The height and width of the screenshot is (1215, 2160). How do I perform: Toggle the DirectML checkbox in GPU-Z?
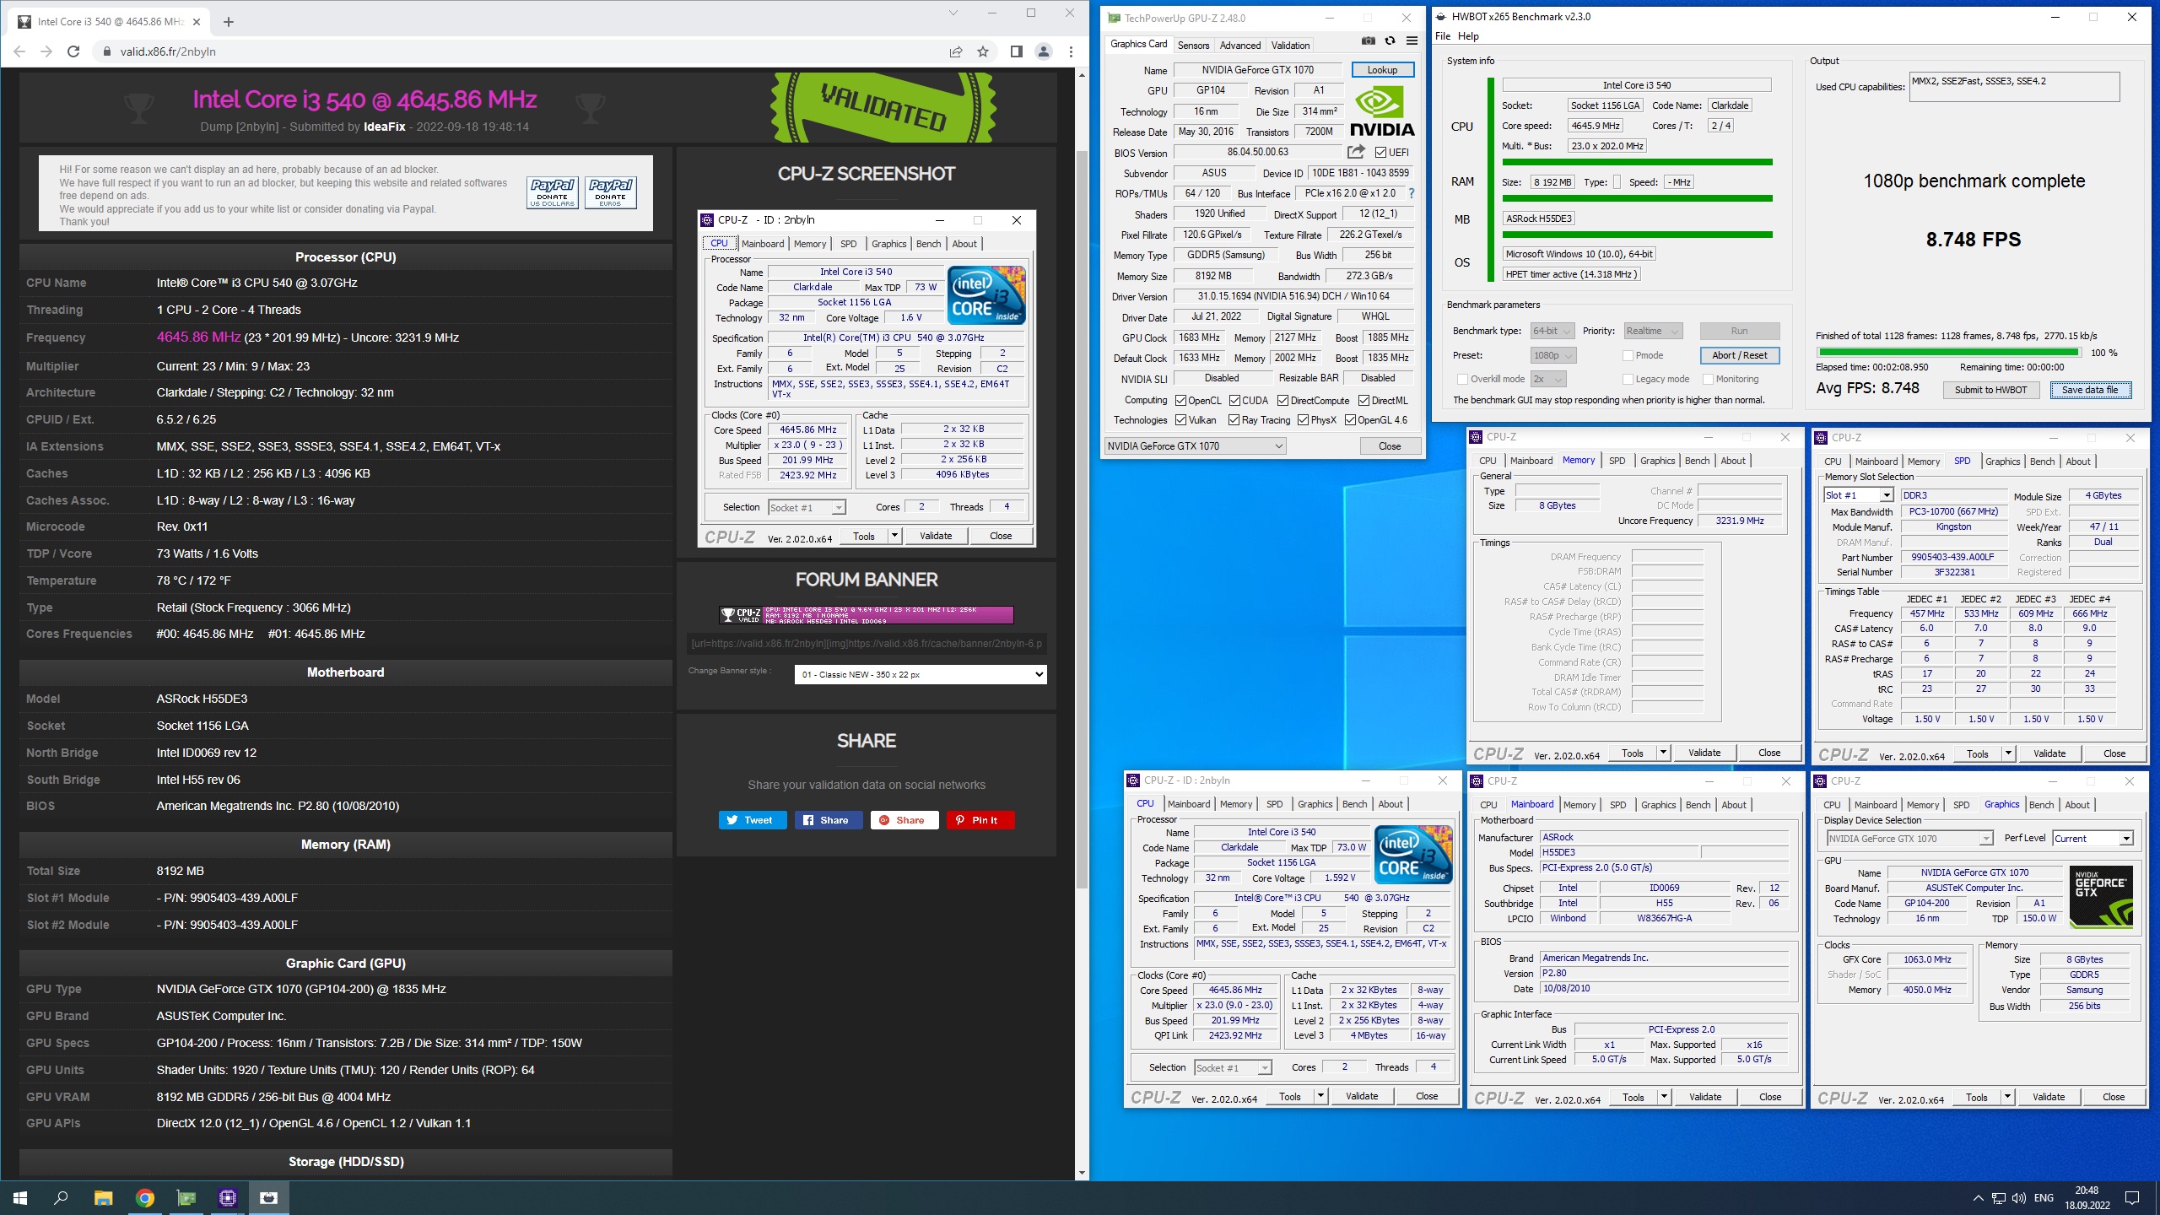pyautogui.click(x=1363, y=401)
